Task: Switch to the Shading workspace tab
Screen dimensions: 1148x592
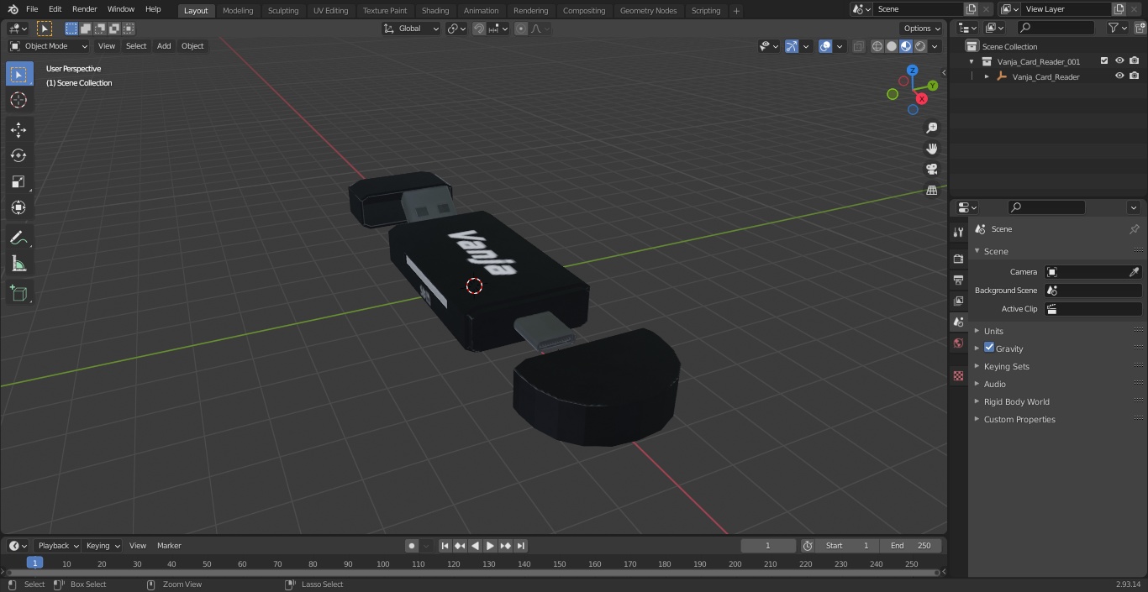Action: pyautogui.click(x=435, y=11)
